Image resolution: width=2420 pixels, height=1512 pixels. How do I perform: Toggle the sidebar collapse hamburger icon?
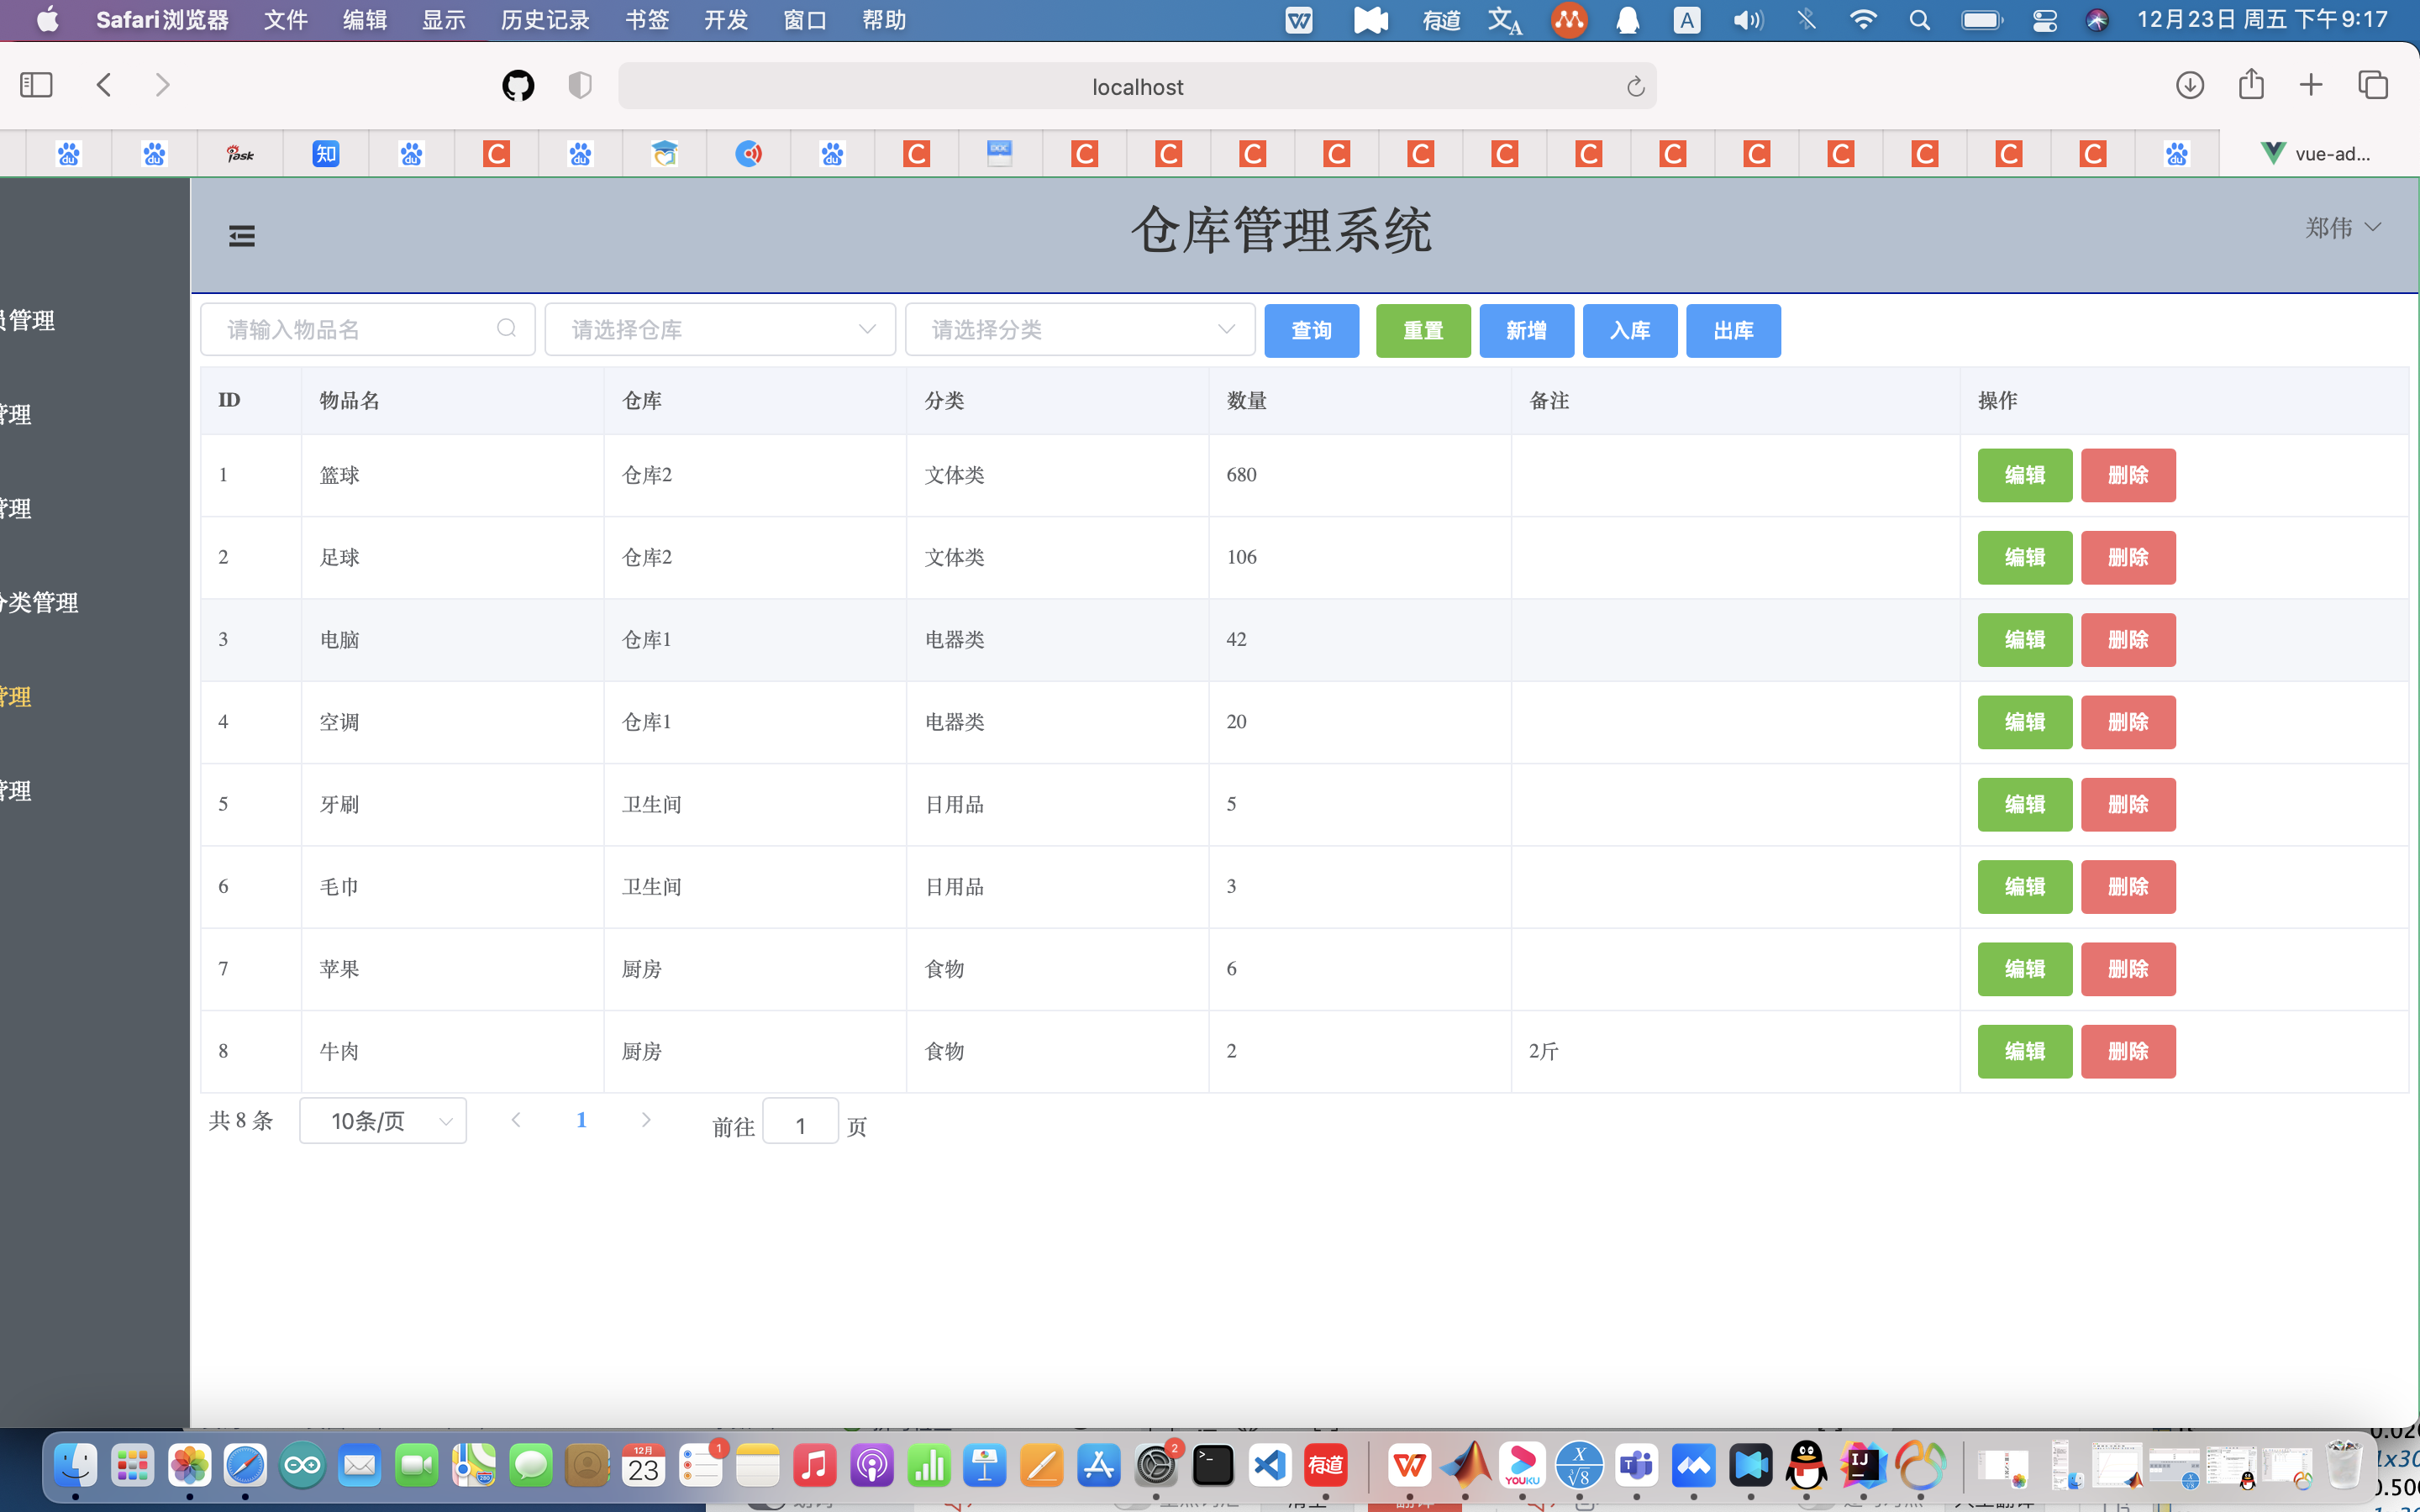click(x=242, y=236)
